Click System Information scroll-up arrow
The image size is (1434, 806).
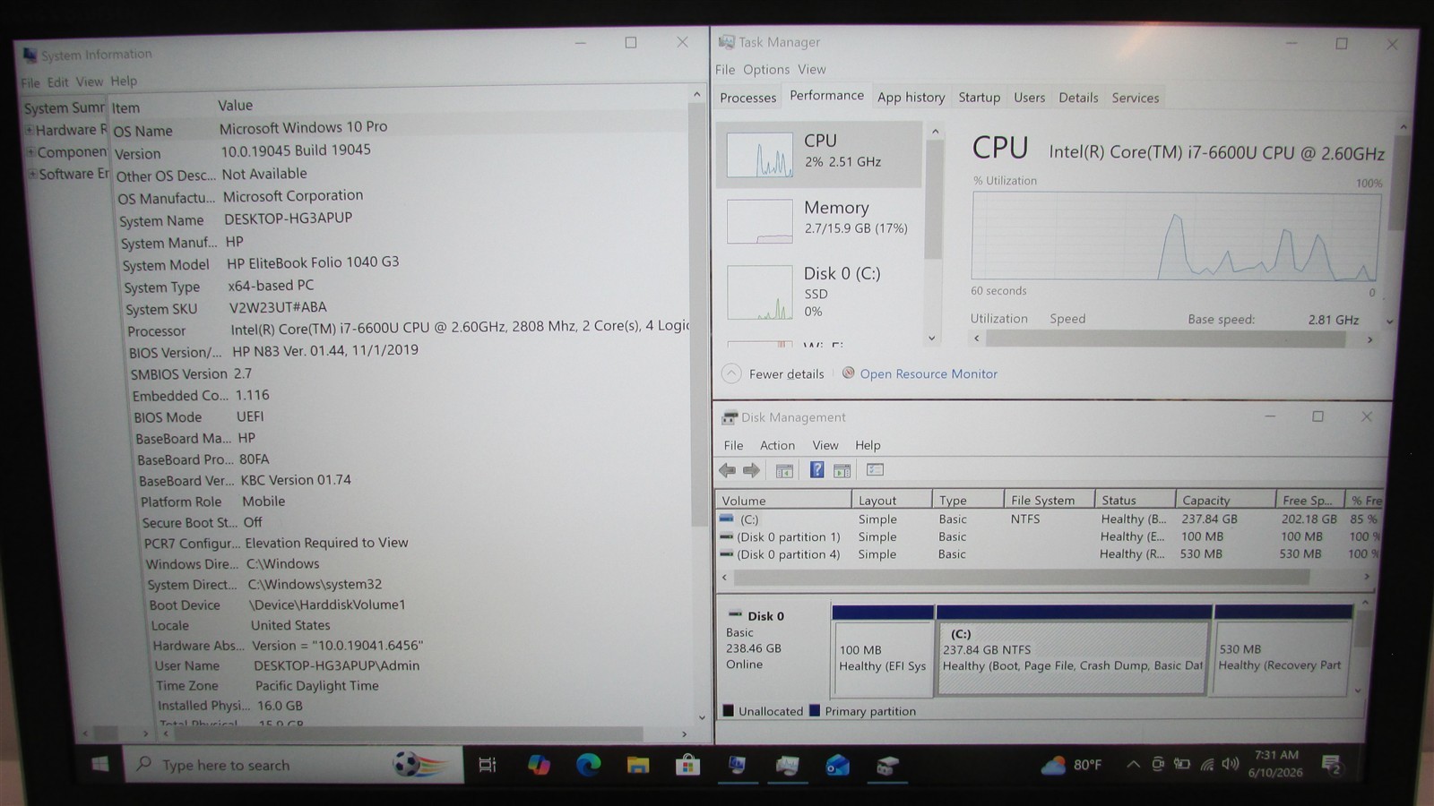click(x=696, y=94)
